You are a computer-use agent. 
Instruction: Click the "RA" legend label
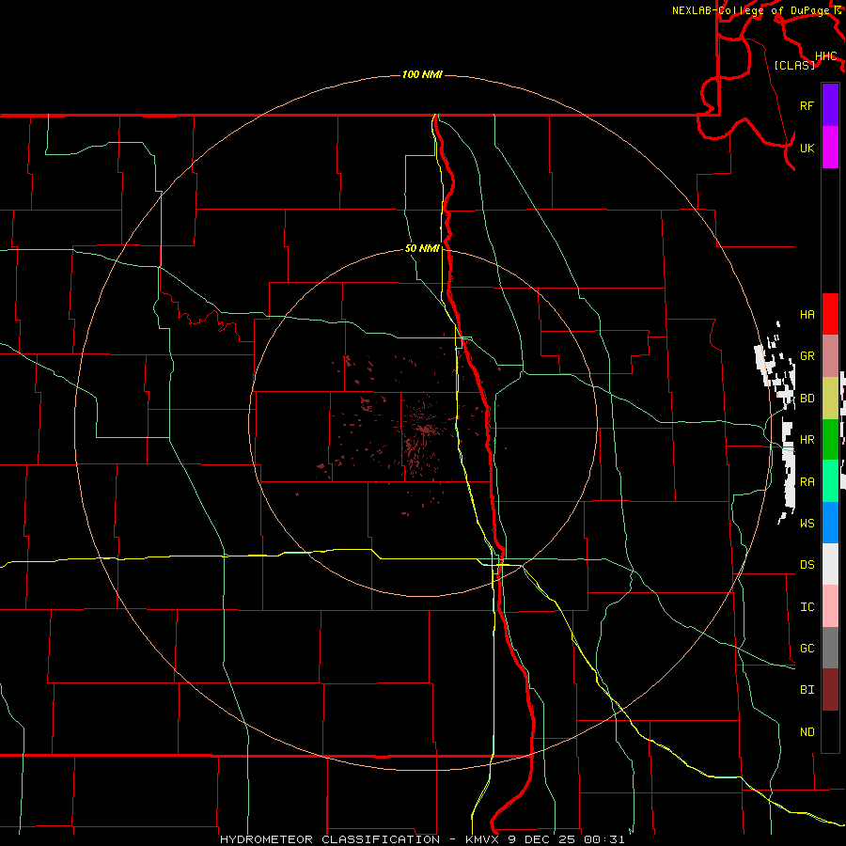(807, 481)
